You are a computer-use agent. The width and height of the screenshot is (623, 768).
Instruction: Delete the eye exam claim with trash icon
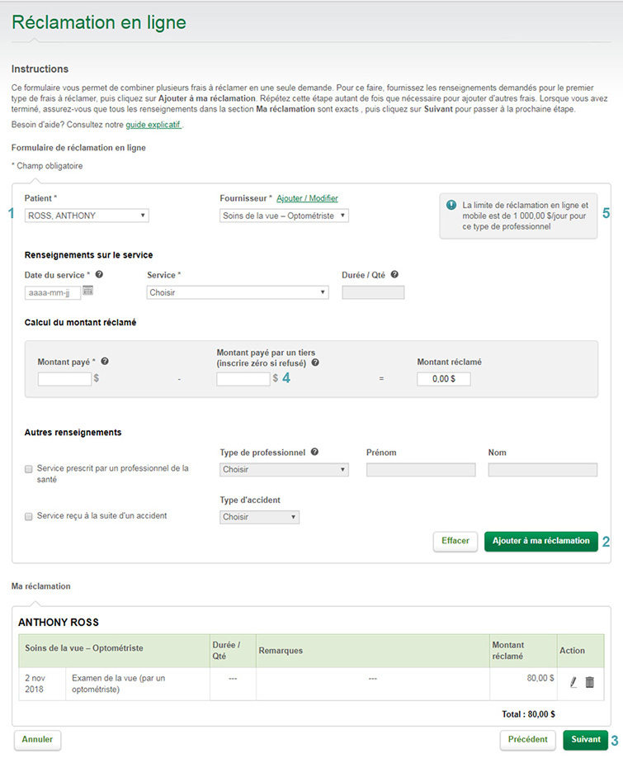tap(590, 682)
